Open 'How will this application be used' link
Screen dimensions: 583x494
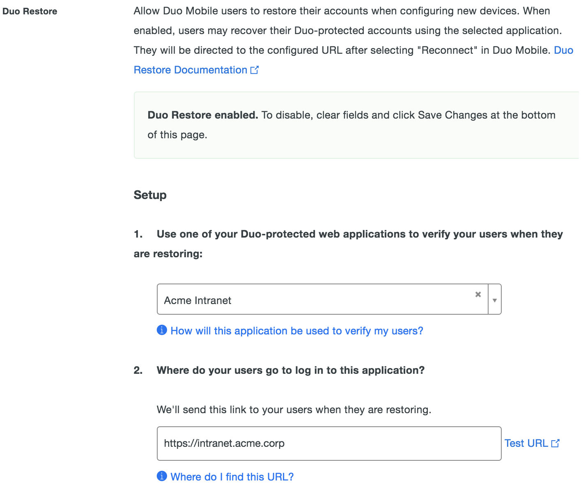click(x=297, y=331)
